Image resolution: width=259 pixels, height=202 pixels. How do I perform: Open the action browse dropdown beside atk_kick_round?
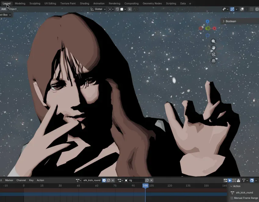[x=78, y=180]
